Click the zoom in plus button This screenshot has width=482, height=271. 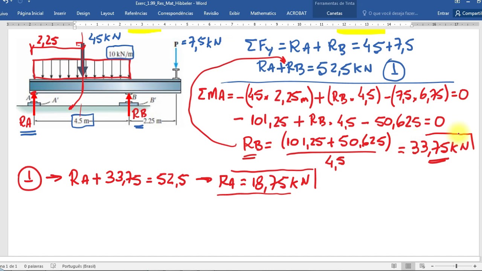475,266
